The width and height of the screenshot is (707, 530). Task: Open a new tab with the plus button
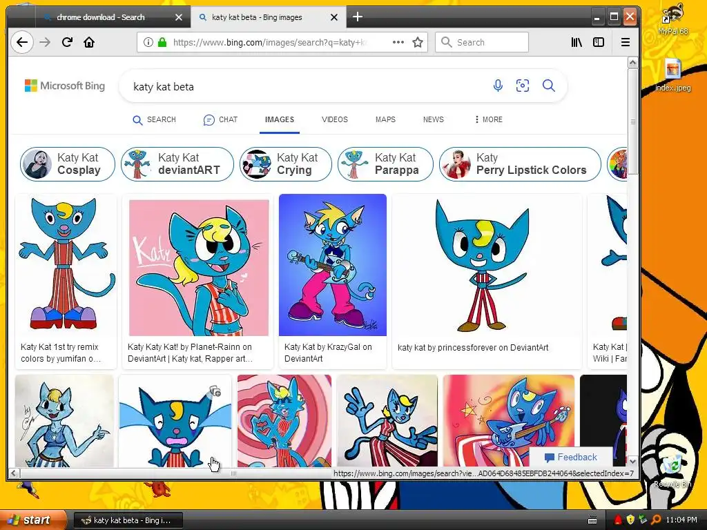[x=358, y=17]
